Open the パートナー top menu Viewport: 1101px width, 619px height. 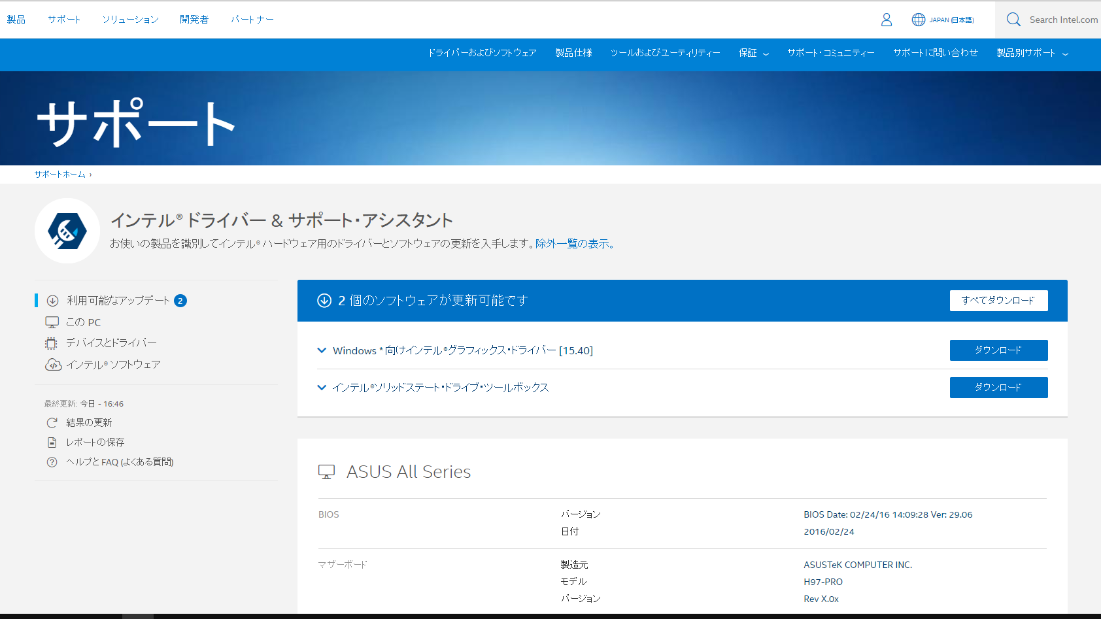(252, 20)
